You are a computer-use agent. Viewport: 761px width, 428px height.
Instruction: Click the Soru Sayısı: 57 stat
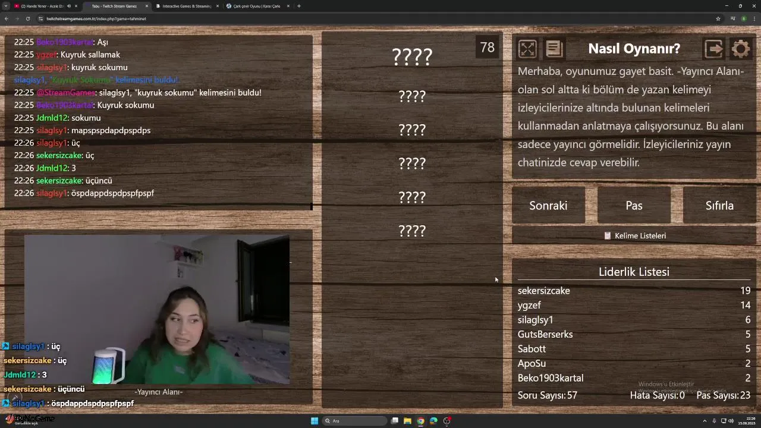pos(548,395)
